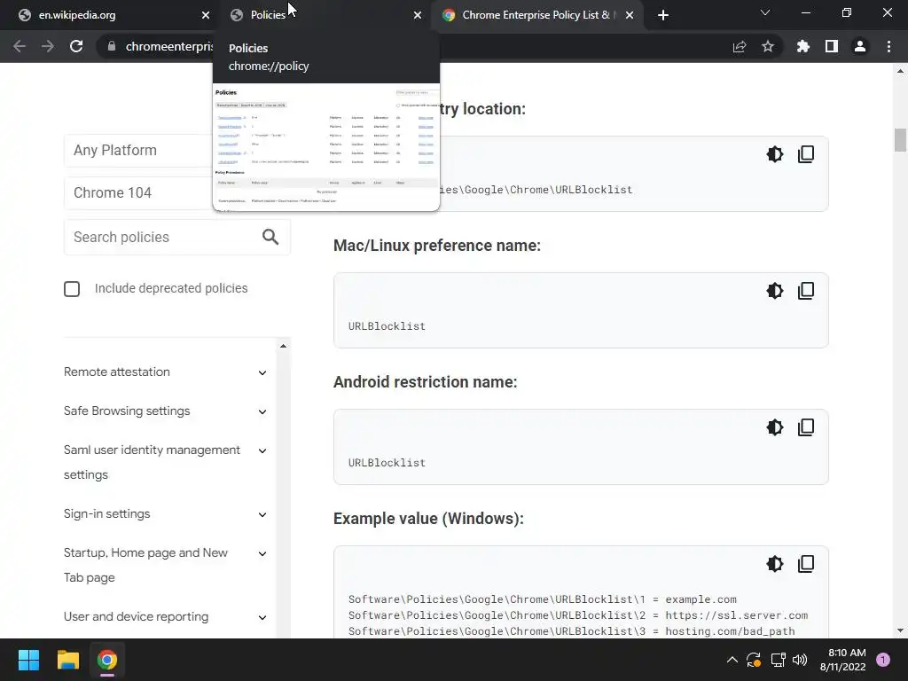Viewport: 908px width, 681px height.
Task: Open the share page icon in the address bar
Action: click(740, 47)
